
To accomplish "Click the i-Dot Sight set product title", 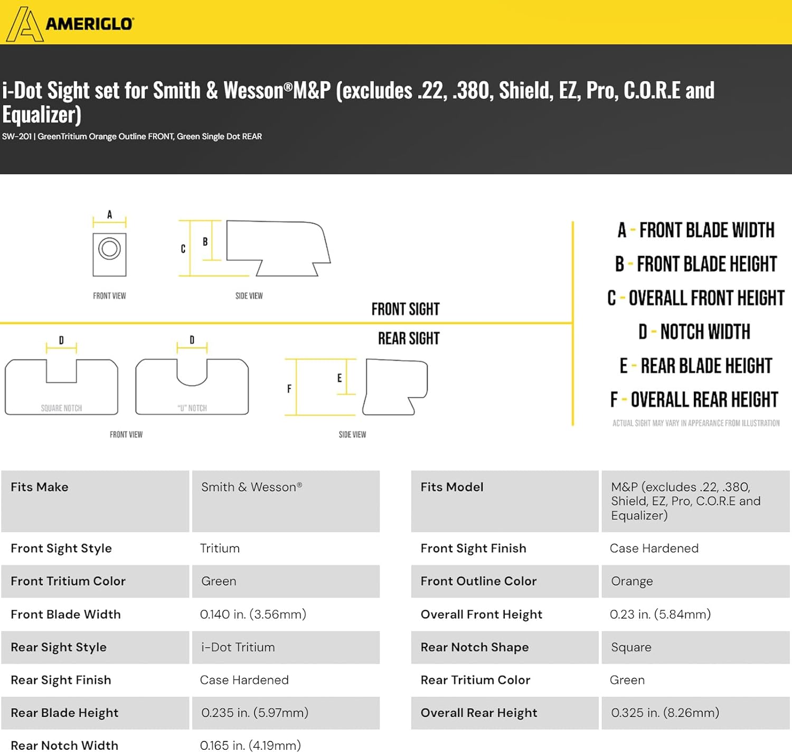I will (358, 102).
